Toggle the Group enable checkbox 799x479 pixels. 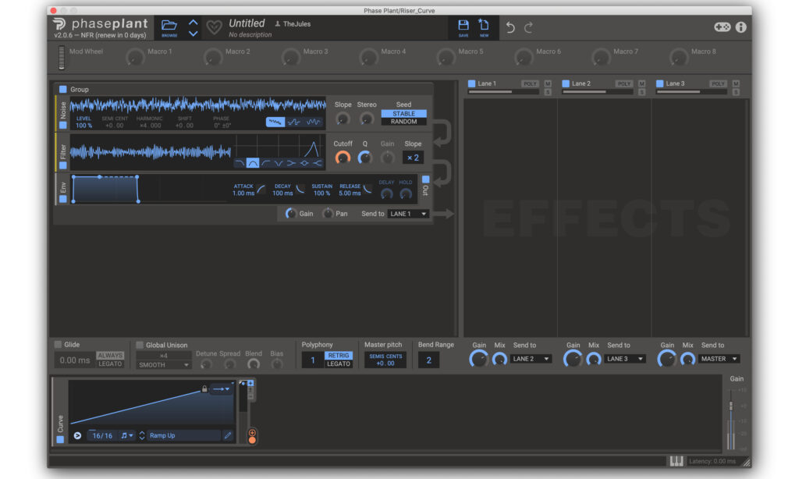(x=63, y=89)
